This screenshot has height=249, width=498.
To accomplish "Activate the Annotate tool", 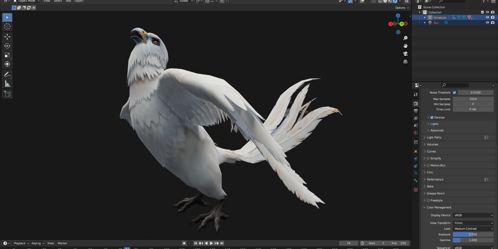I will [x=7, y=75].
